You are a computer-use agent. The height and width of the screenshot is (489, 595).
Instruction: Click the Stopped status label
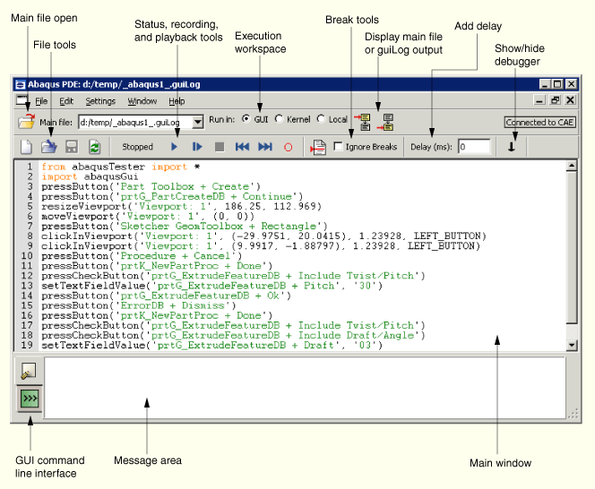coord(137,147)
